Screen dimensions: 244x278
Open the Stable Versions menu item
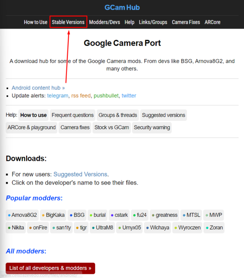point(68,22)
